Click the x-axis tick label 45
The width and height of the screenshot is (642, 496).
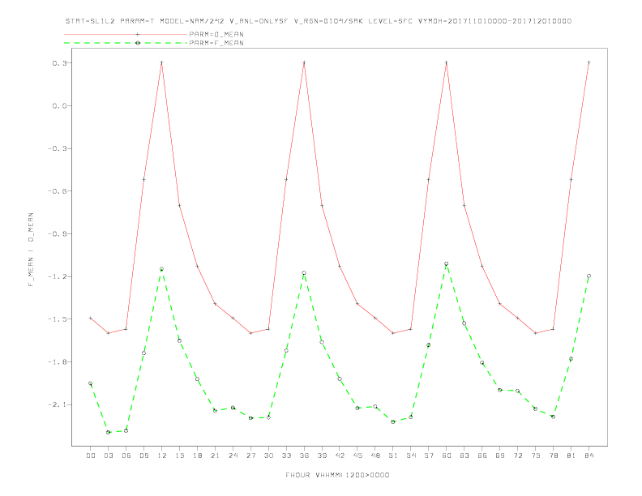[x=357, y=455]
